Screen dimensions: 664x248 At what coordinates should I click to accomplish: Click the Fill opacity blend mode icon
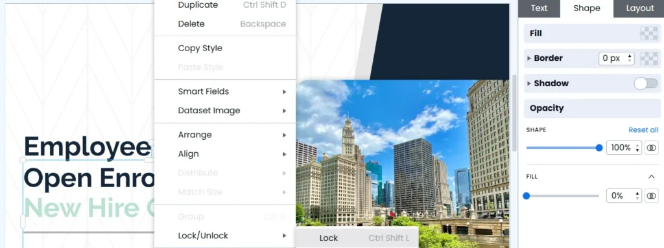652,196
